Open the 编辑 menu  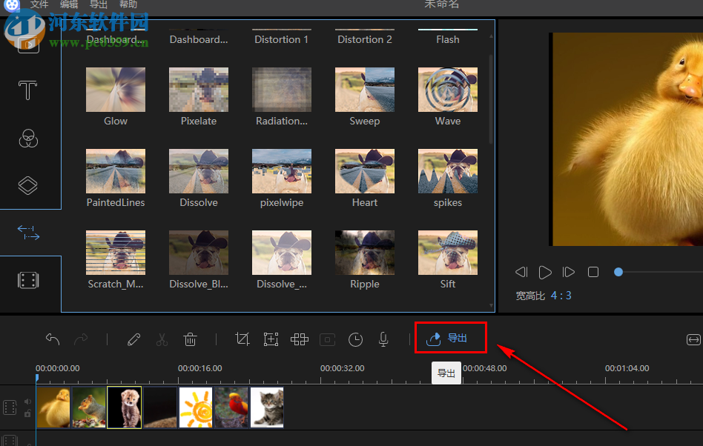coord(69,4)
